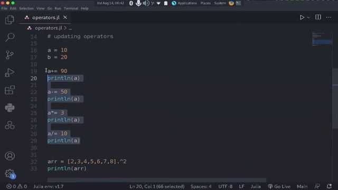This screenshot has height=190, width=338.
Task: Open the Edit menu
Action: tap(13, 8)
